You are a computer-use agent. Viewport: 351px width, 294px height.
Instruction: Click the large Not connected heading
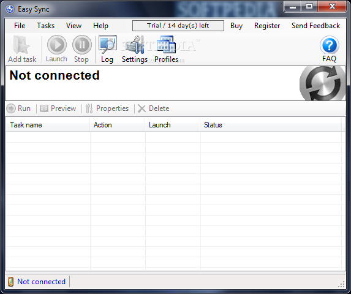[x=55, y=75]
